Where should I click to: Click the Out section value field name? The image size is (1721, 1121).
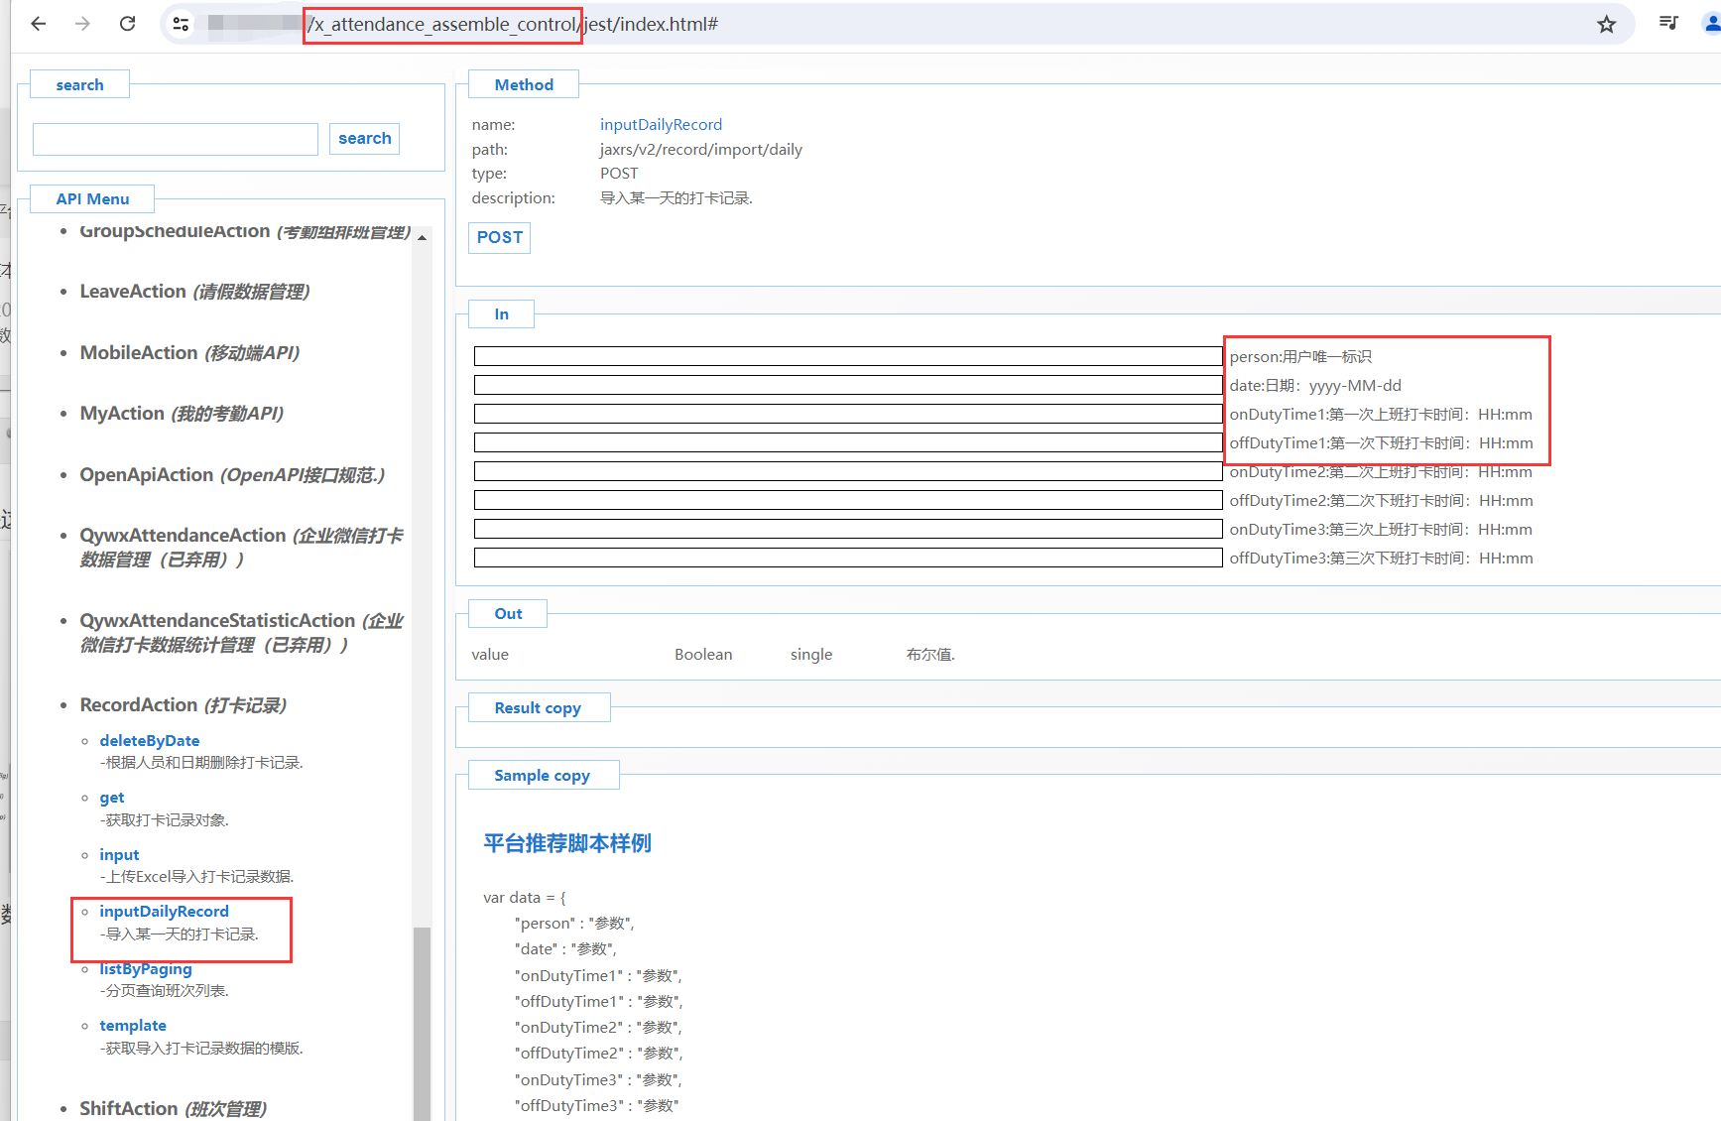[x=490, y=655]
